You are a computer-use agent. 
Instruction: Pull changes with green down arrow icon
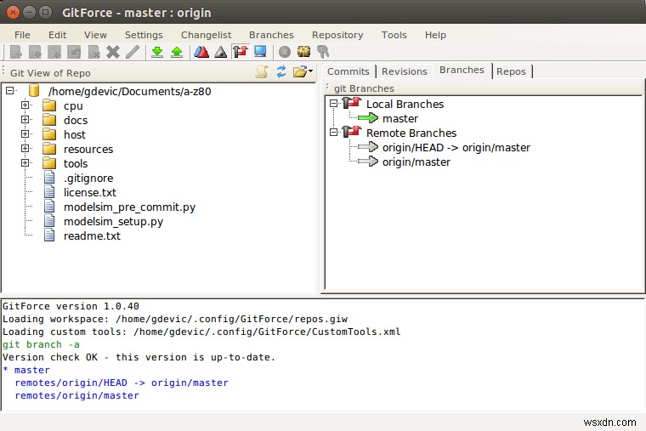click(157, 52)
